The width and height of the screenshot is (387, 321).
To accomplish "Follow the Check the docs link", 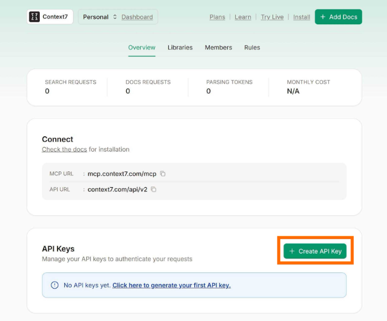I will pyautogui.click(x=64, y=149).
